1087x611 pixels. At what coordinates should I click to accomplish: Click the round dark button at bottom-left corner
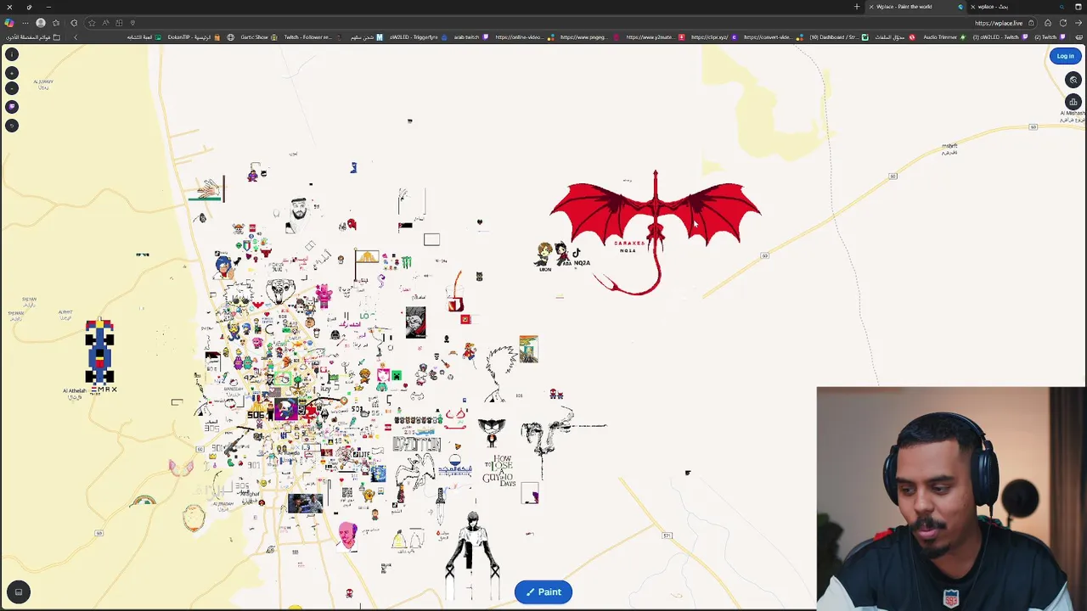point(19,592)
